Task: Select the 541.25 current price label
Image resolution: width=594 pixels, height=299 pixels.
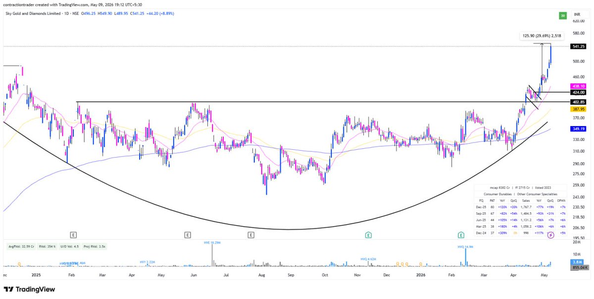Action: [x=579, y=46]
